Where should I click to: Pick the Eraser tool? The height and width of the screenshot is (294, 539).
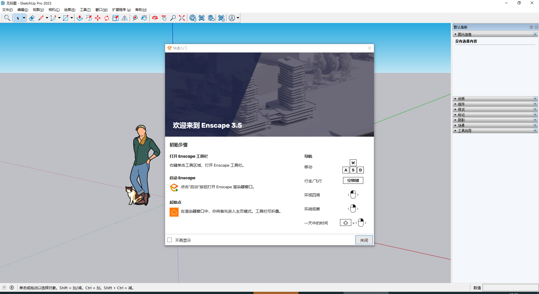point(32,18)
